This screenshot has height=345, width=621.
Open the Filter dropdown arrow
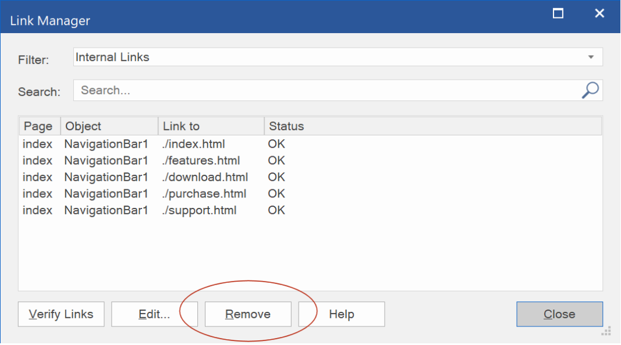[591, 57]
